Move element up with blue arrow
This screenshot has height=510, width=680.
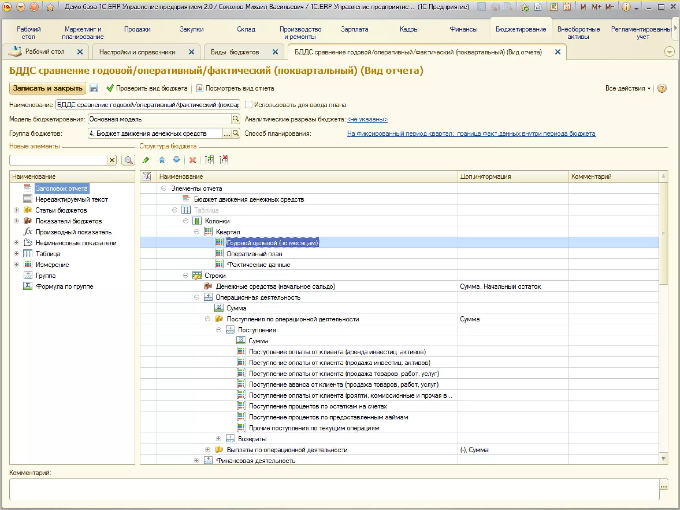(162, 160)
